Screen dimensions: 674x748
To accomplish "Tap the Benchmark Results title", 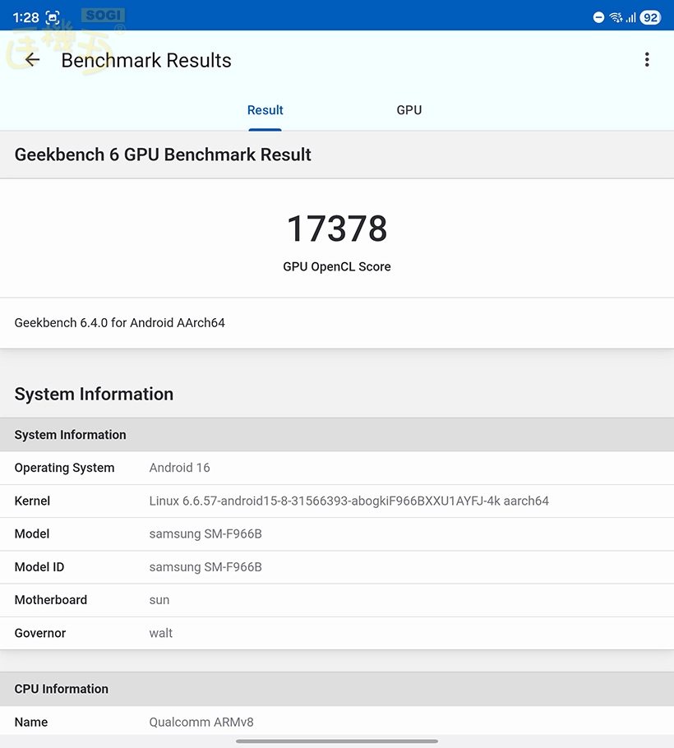I will (x=146, y=61).
